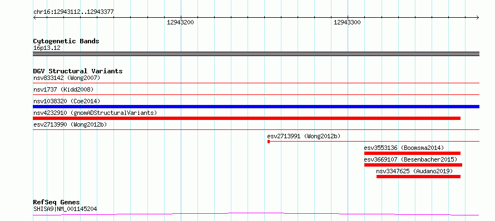Select the nsv1737 (Kidd2008) variant label

pyautogui.click(x=63, y=89)
